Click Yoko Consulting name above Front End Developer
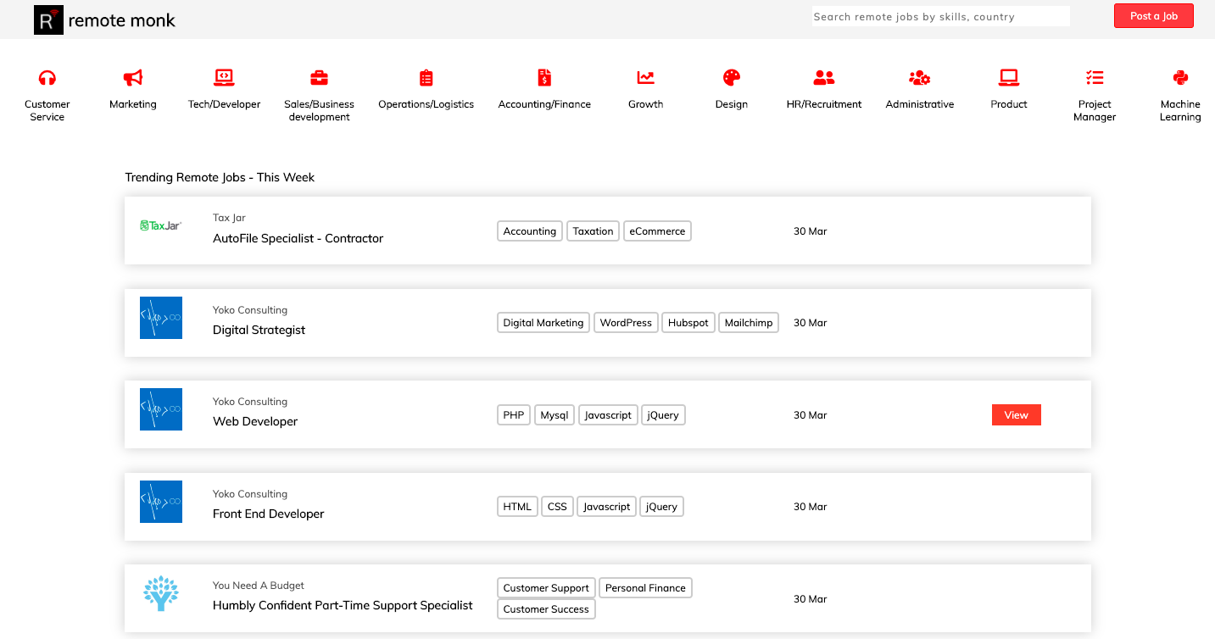This screenshot has height=639, width=1215. tap(250, 494)
